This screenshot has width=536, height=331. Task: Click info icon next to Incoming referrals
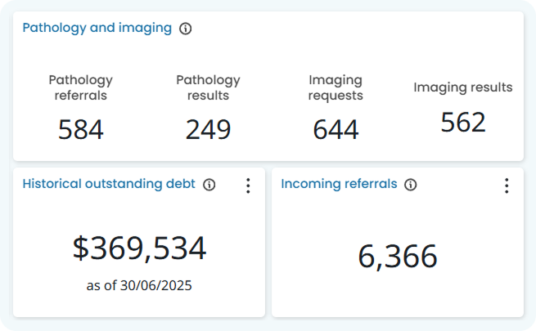[411, 185]
